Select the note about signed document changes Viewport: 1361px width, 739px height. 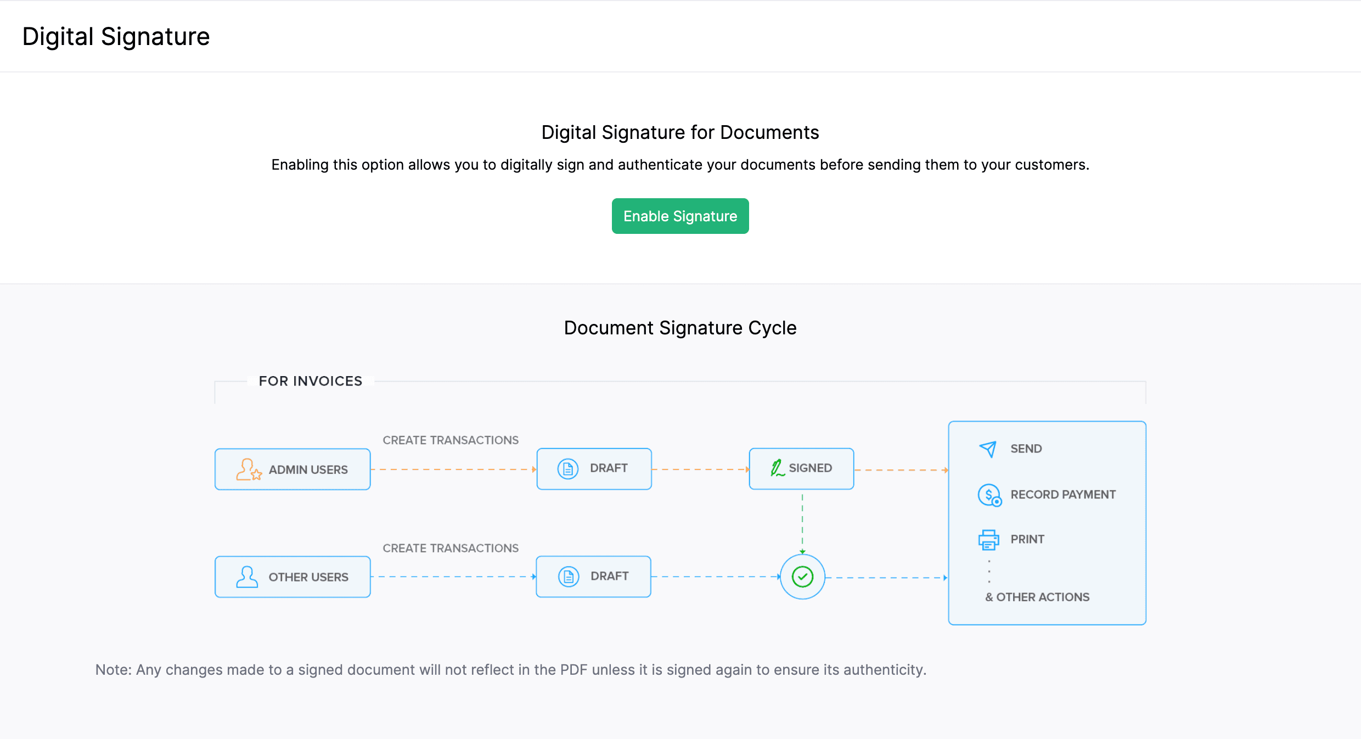click(x=510, y=670)
